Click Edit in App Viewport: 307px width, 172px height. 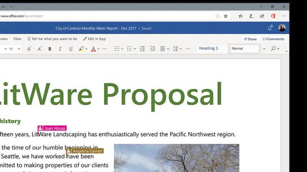pos(94,39)
